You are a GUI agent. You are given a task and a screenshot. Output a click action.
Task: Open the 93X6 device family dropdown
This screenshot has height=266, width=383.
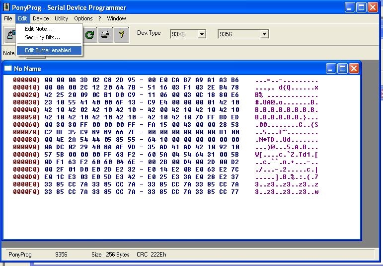(202, 34)
